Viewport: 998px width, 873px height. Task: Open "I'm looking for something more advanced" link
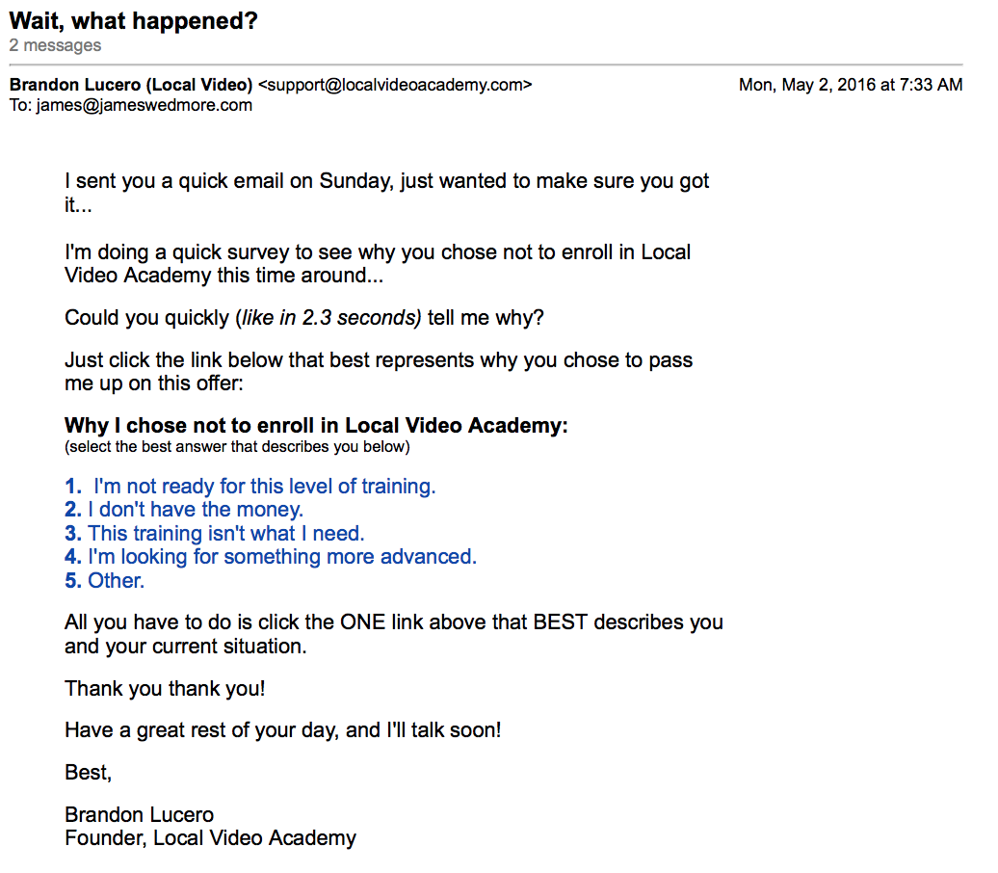point(282,557)
